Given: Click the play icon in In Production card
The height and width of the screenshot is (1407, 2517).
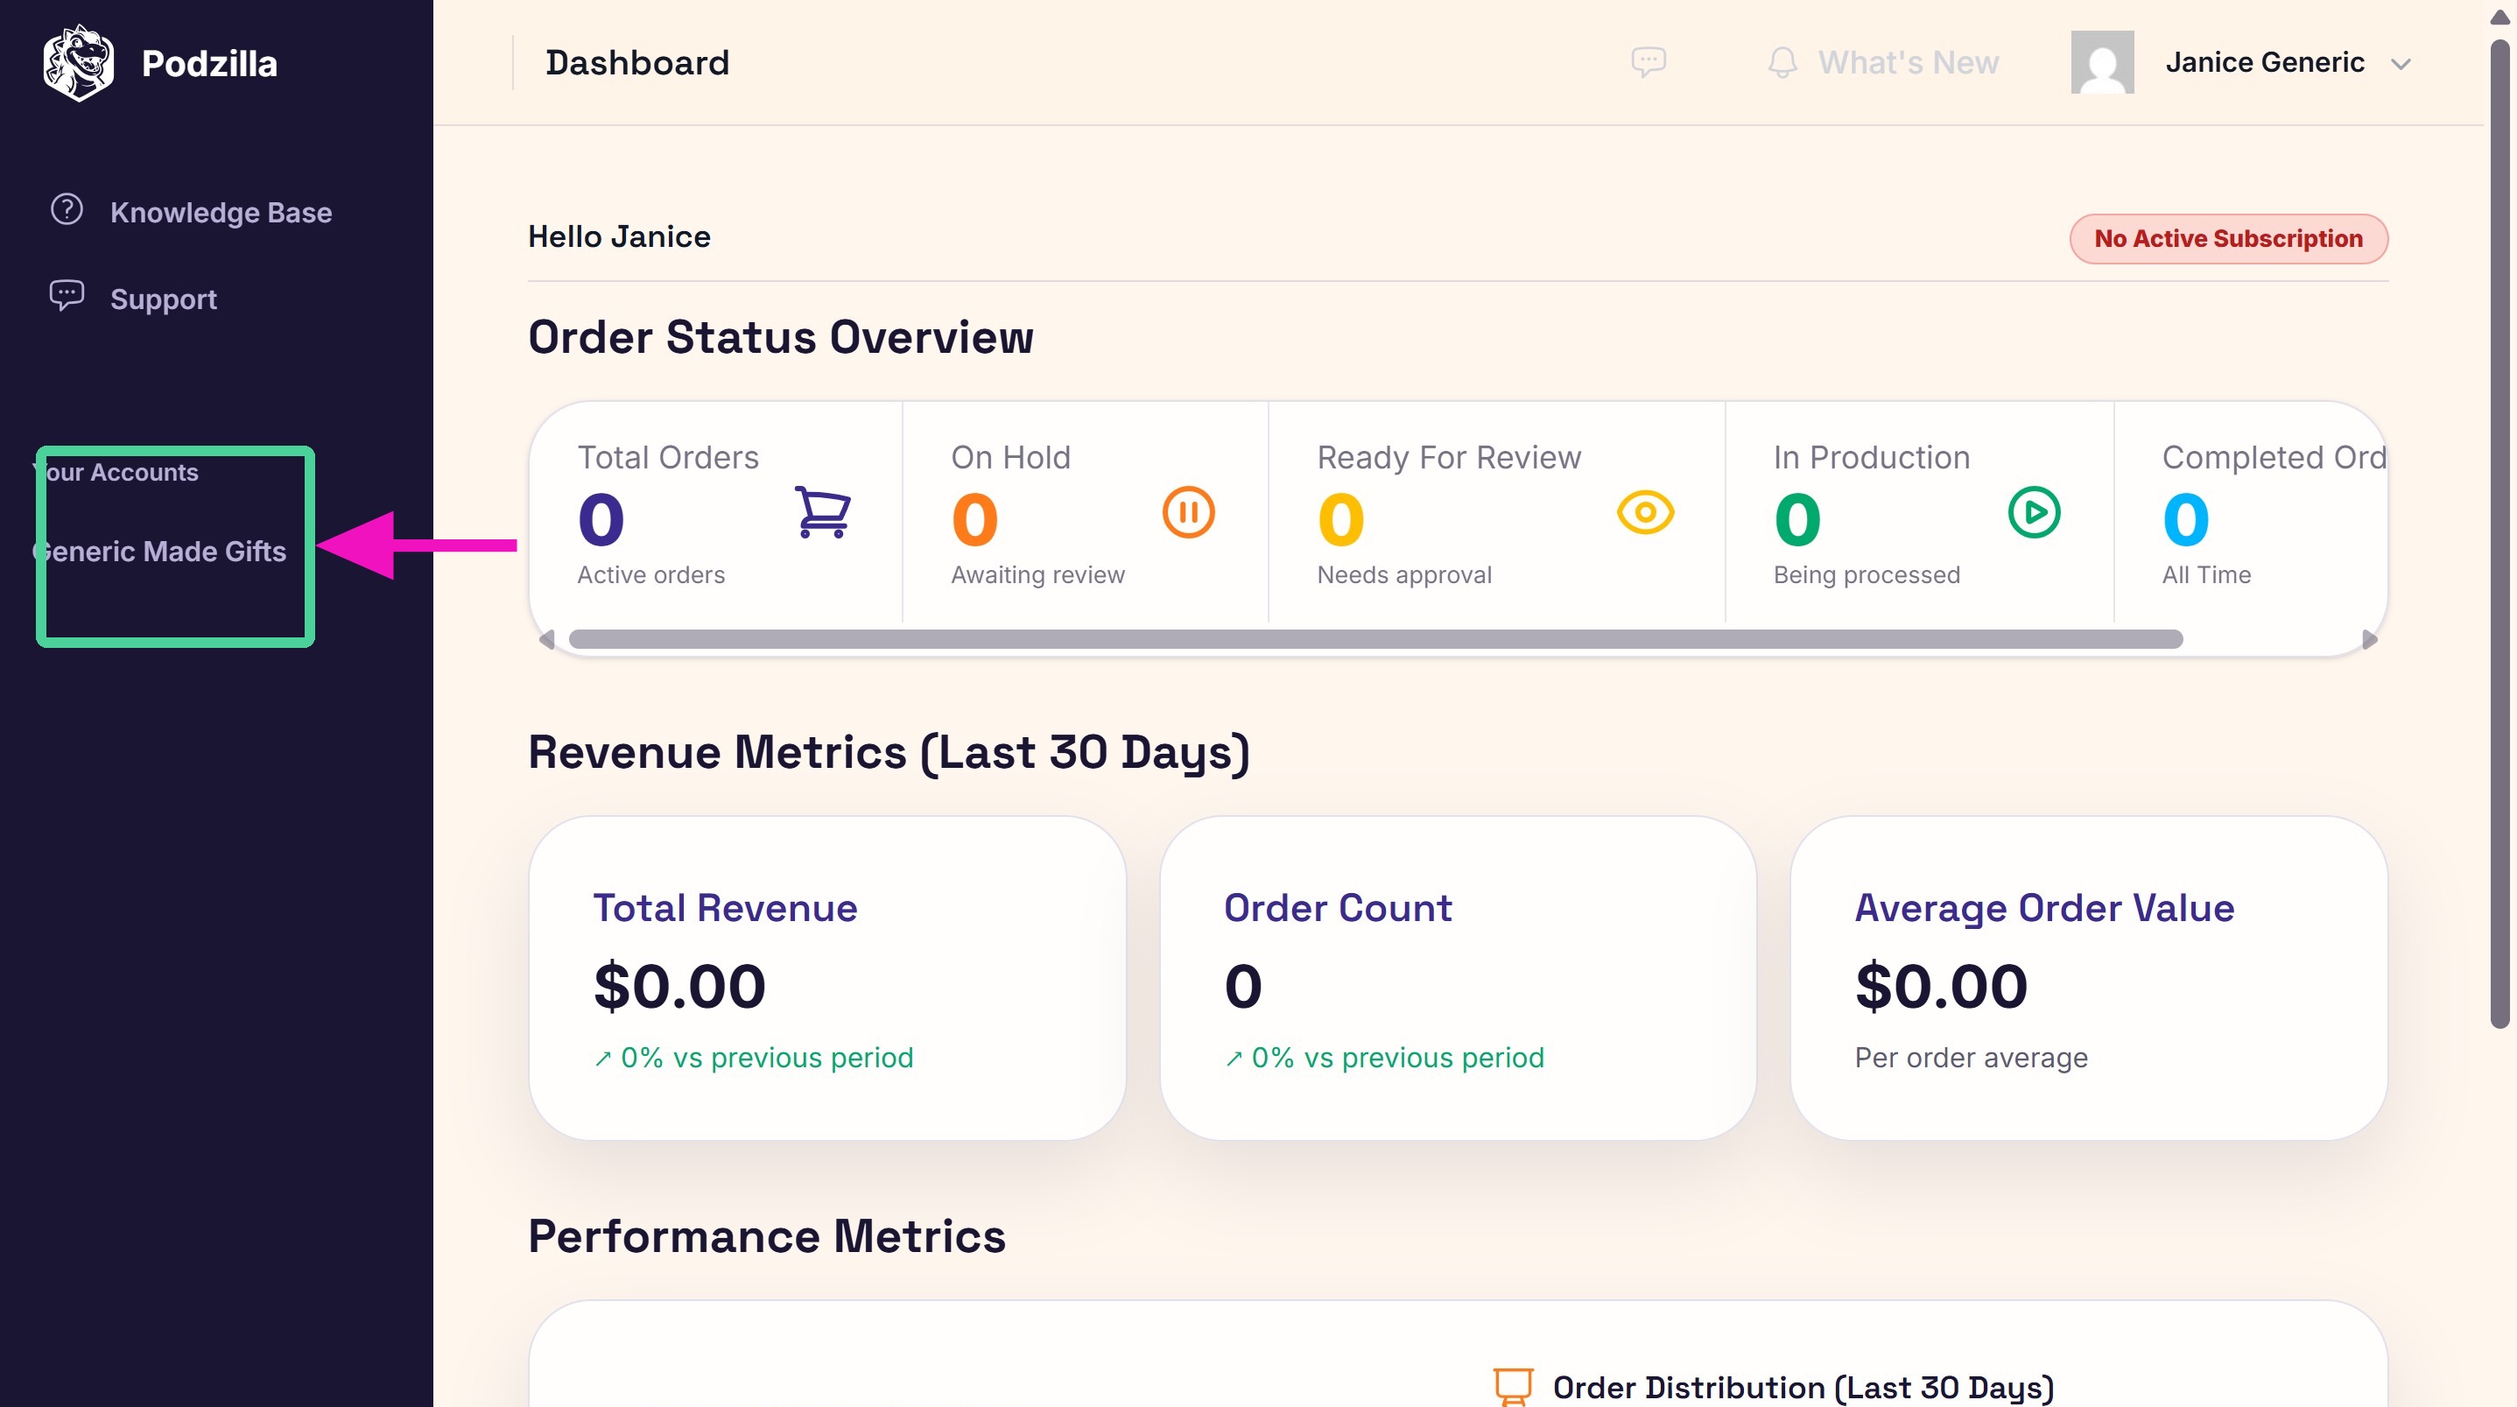Looking at the screenshot, I should (2035, 512).
